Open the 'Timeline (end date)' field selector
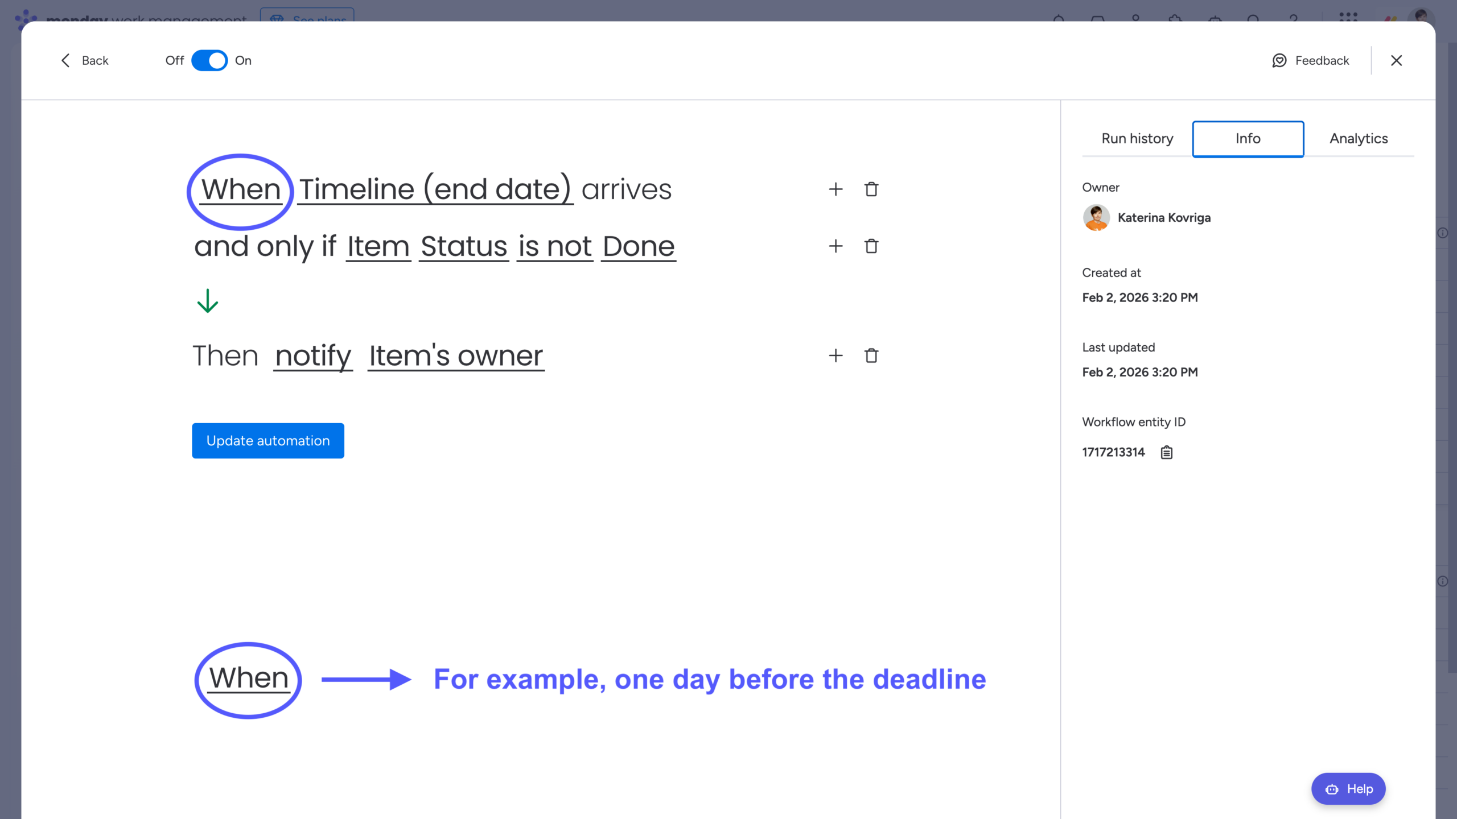The width and height of the screenshot is (1457, 819). point(435,189)
